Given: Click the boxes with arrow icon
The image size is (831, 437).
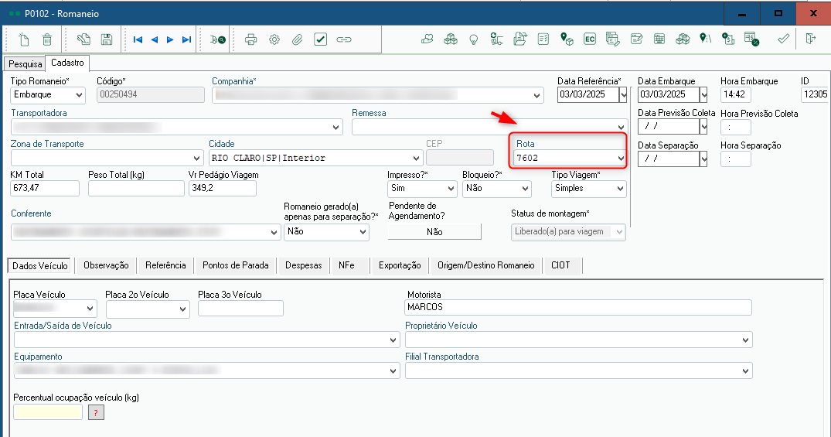Looking at the screenshot, I should (683, 39).
